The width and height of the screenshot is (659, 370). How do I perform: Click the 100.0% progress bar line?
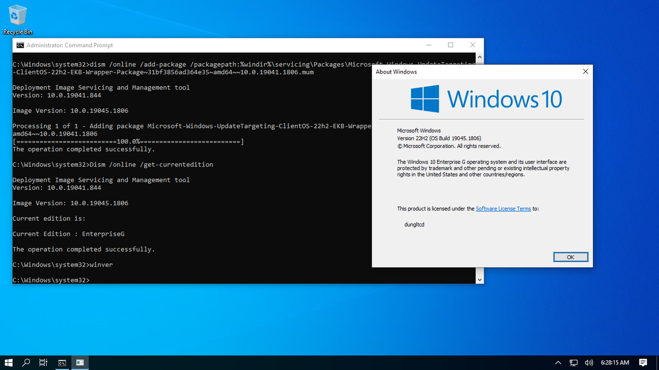[x=128, y=141]
